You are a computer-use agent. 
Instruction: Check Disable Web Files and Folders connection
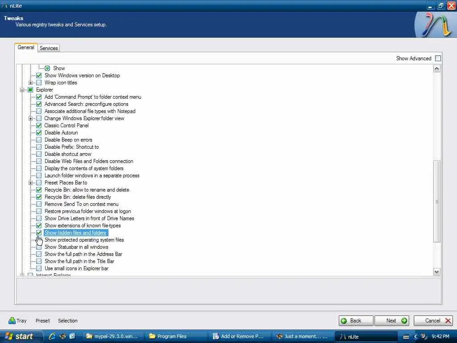(39, 161)
